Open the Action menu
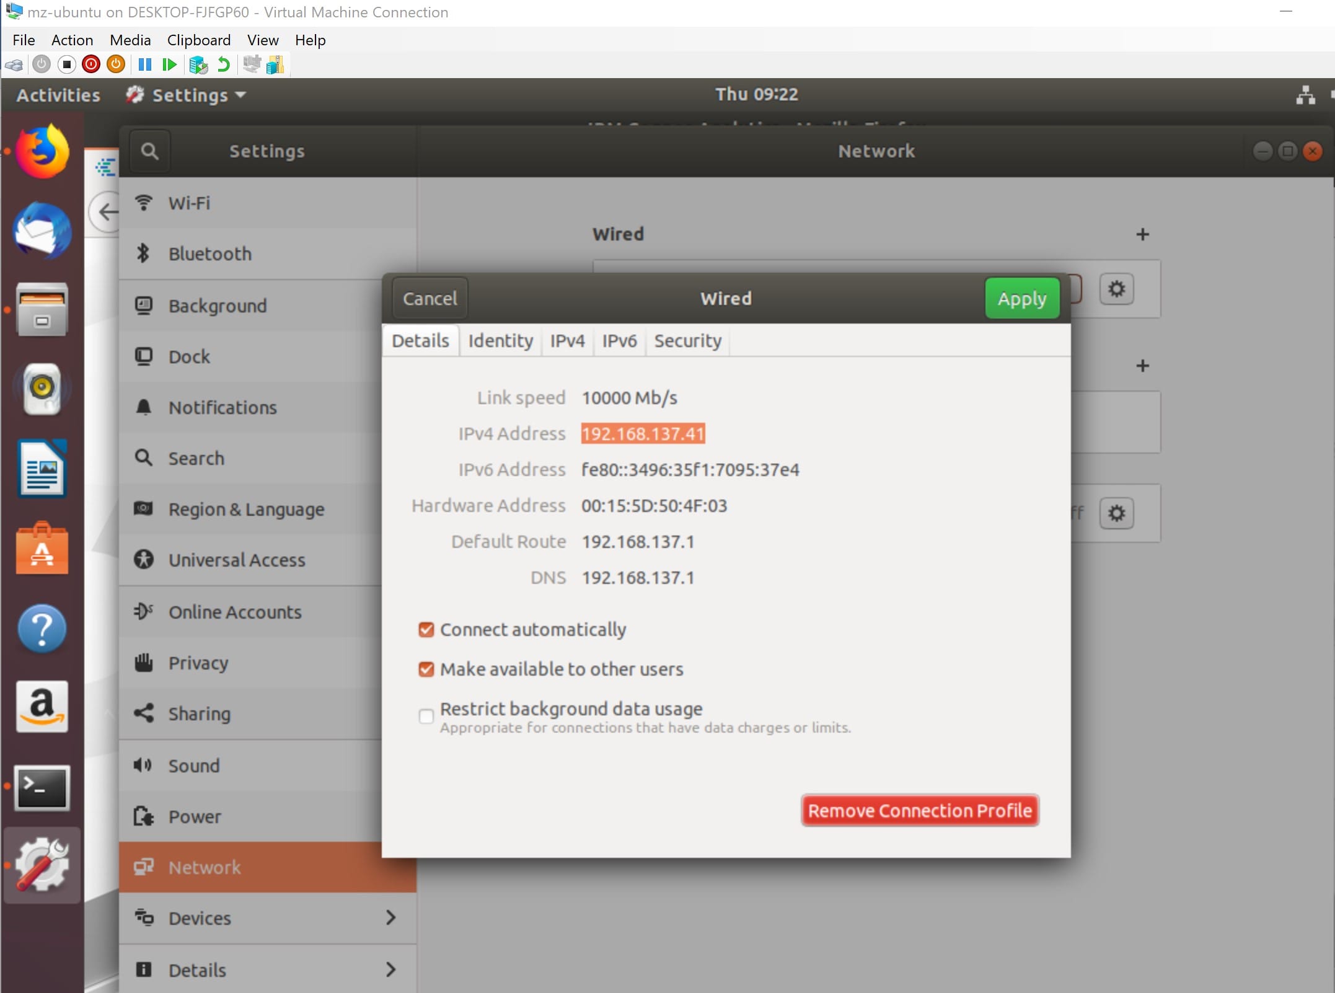This screenshot has width=1335, height=993. tap(72, 40)
